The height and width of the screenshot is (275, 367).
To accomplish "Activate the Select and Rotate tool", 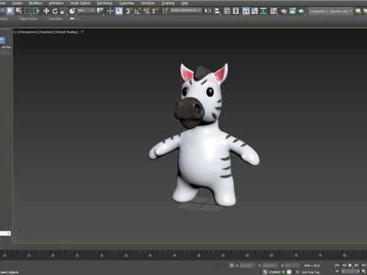I will coord(55,11).
